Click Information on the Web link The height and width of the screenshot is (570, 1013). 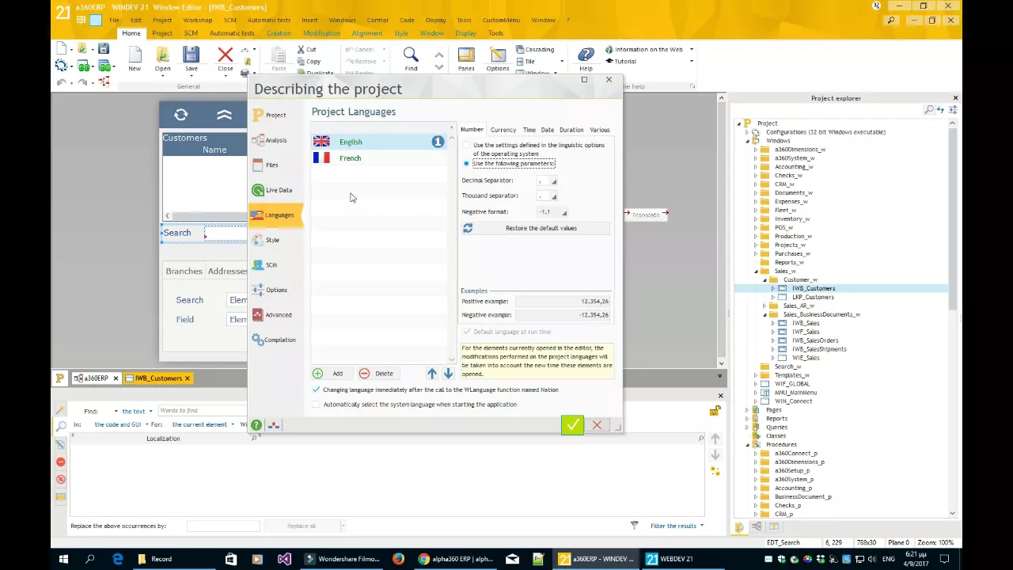(x=643, y=49)
